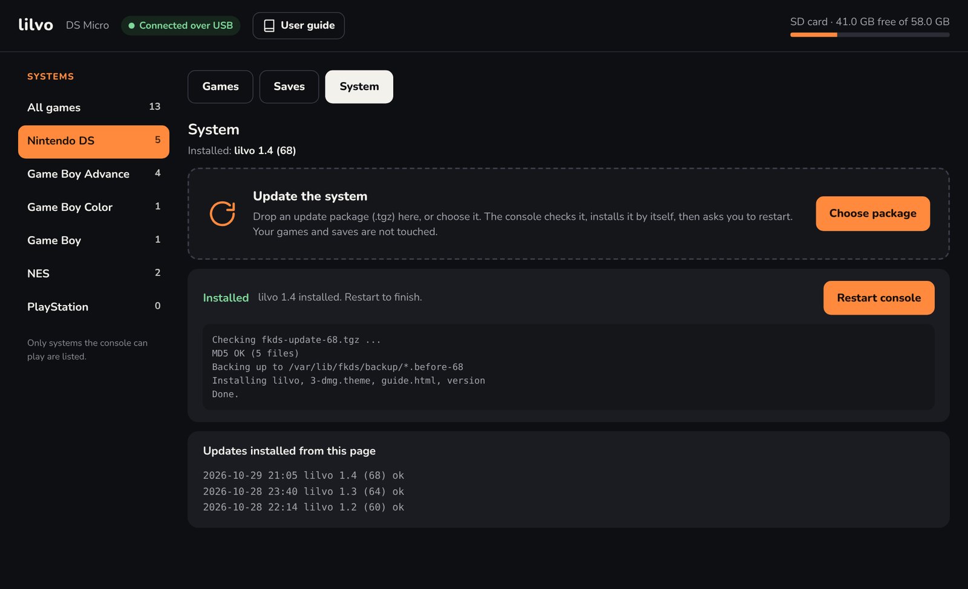This screenshot has height=589, width=968.
Task: Click history entry lilvo 1.2 (60)
Action: coord(304,507)
